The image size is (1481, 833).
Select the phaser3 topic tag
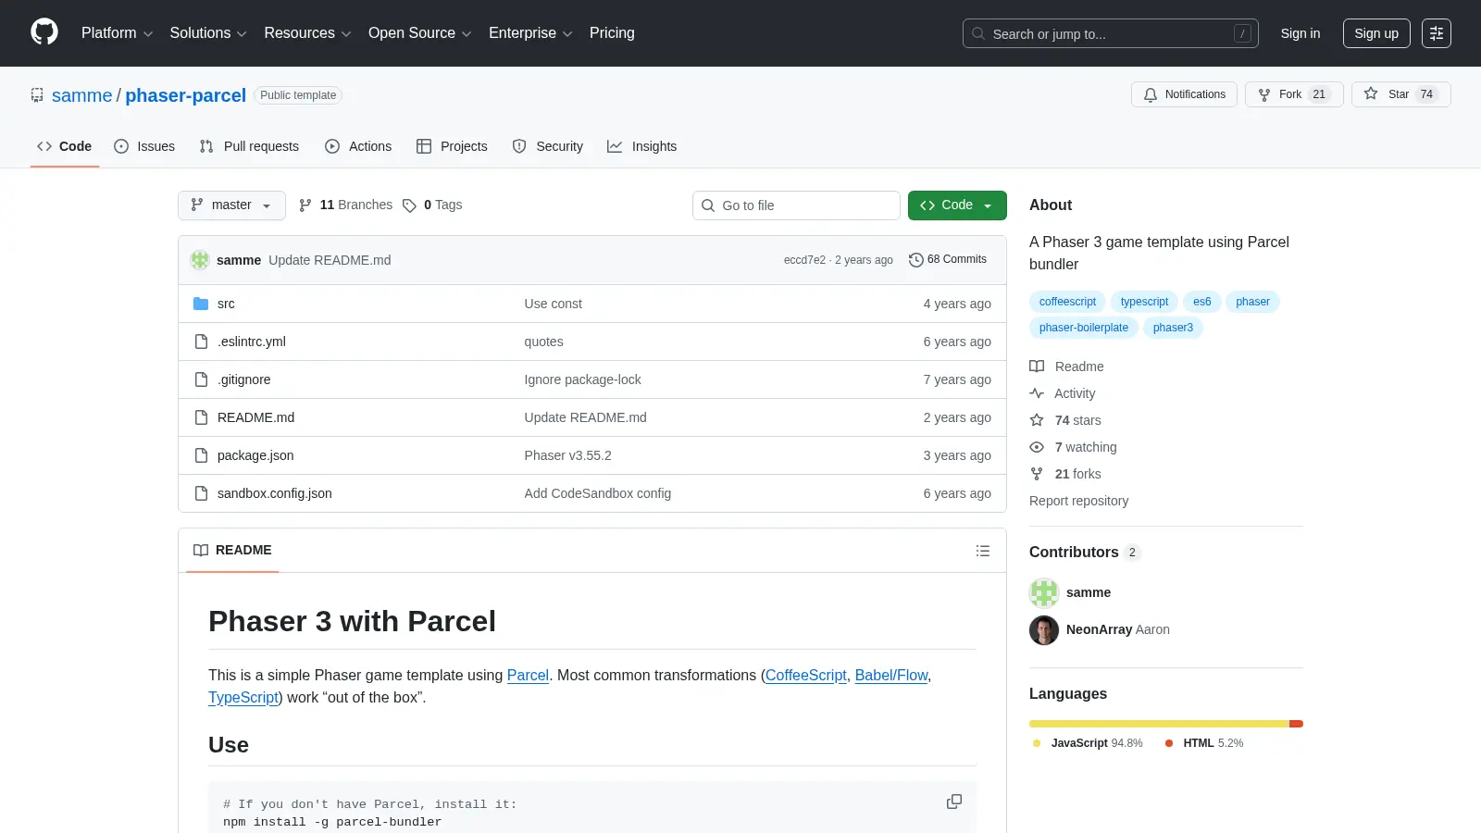pyautogui.click(x=1173, y=328)
